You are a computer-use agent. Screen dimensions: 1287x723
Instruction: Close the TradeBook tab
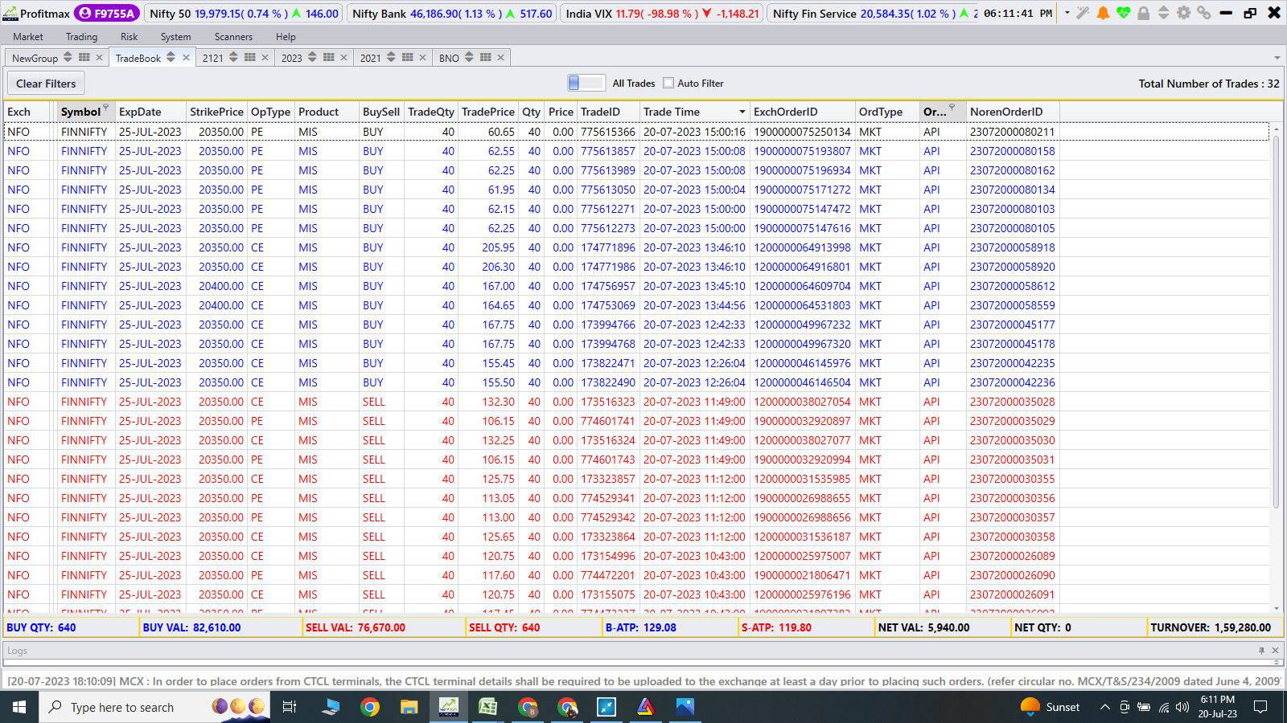tap(186, 57)
